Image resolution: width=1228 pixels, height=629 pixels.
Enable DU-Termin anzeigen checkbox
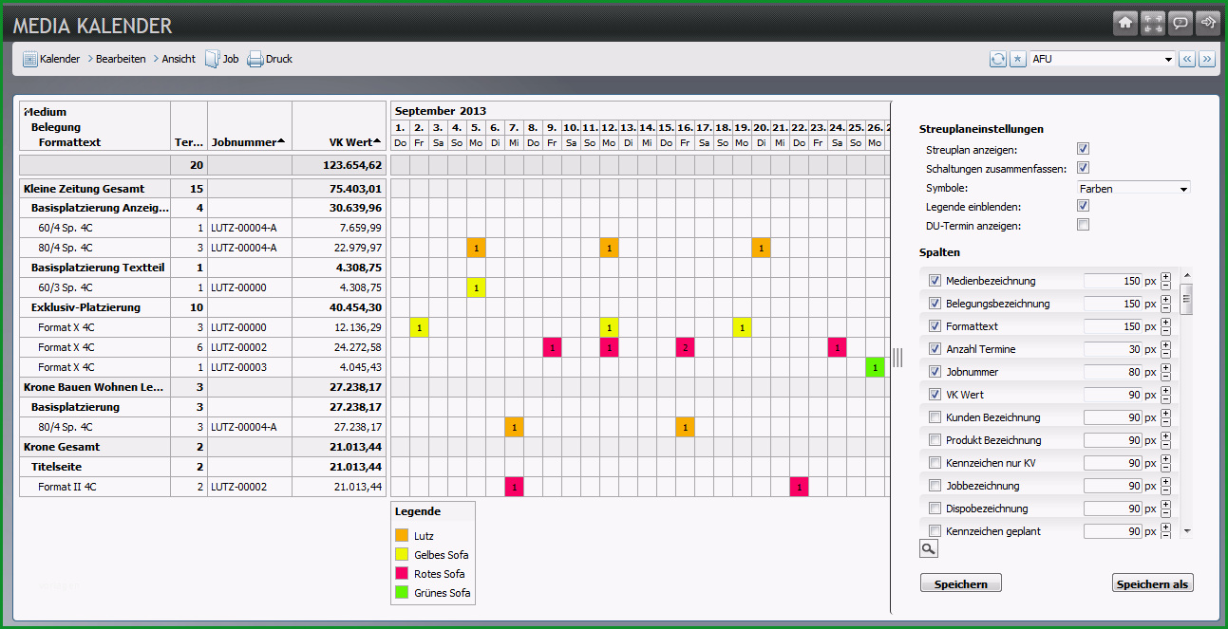[x=1083, y=225]
